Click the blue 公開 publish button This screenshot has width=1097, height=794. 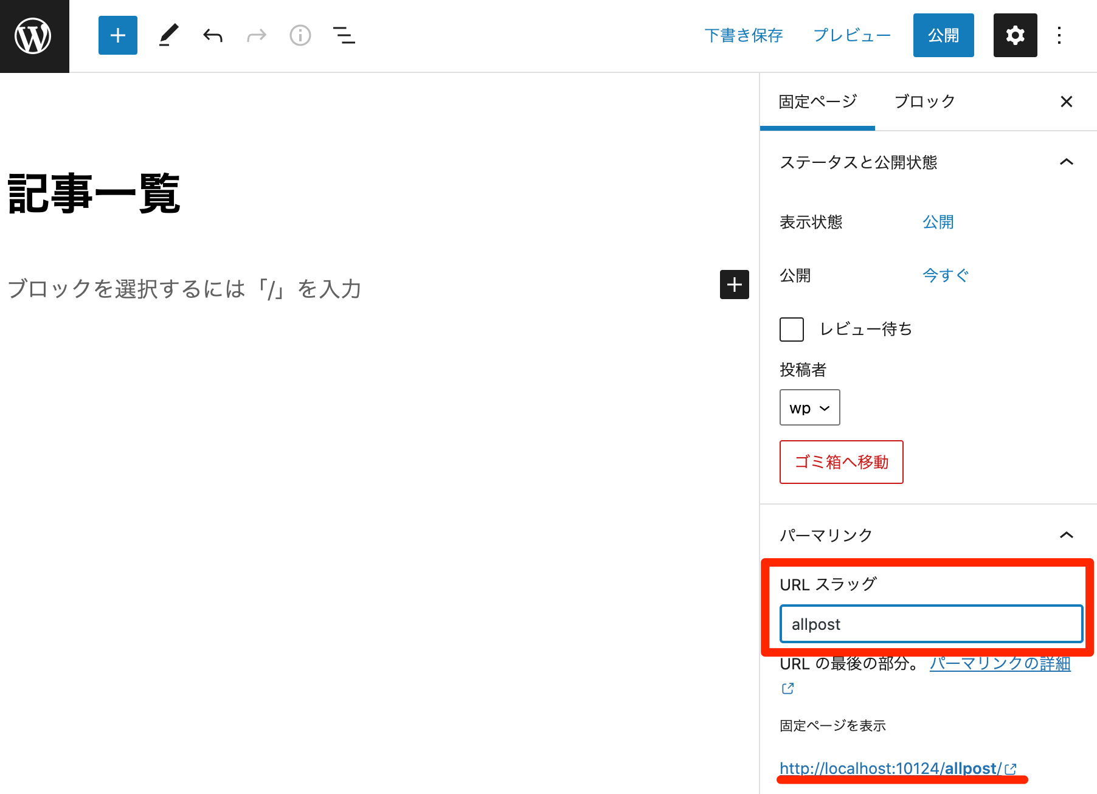pyautogui.click(x=944, y=35)
